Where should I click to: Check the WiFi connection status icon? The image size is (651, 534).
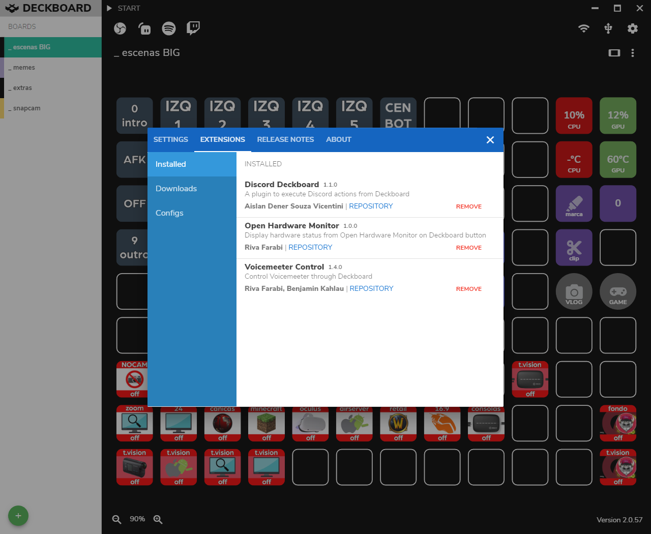[x=584, y=28]
